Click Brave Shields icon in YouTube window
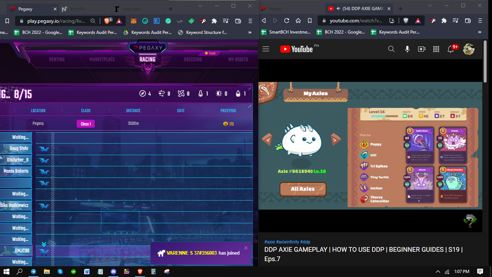The image size is (492, 277). (406, 21)
